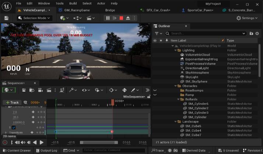263x154 pixels.
Task: Open Sequencer playback options dropdown
Action: coord(99,90)
